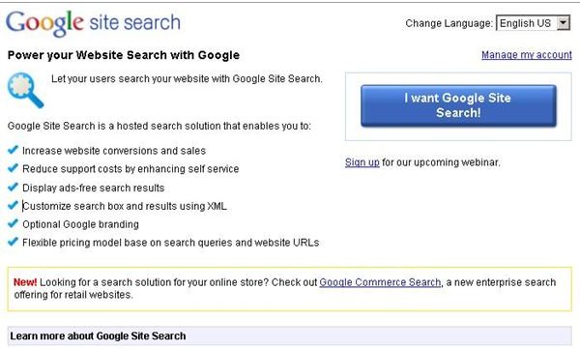Click the magnifying glass gear icon
This screenshot has width=580, height=349.
tap(25, 90)
